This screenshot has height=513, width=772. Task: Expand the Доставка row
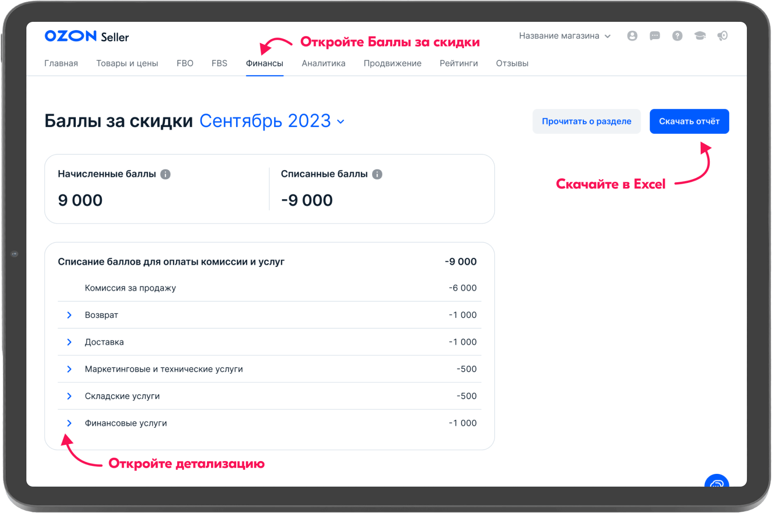point(69,342)
